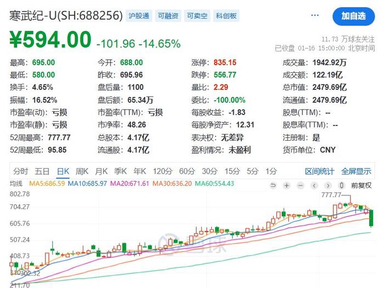Zoom in the K-line chart with plus icon
Image resolution: width=384 pixels, height=288 pixels.
tap(286, 186)
